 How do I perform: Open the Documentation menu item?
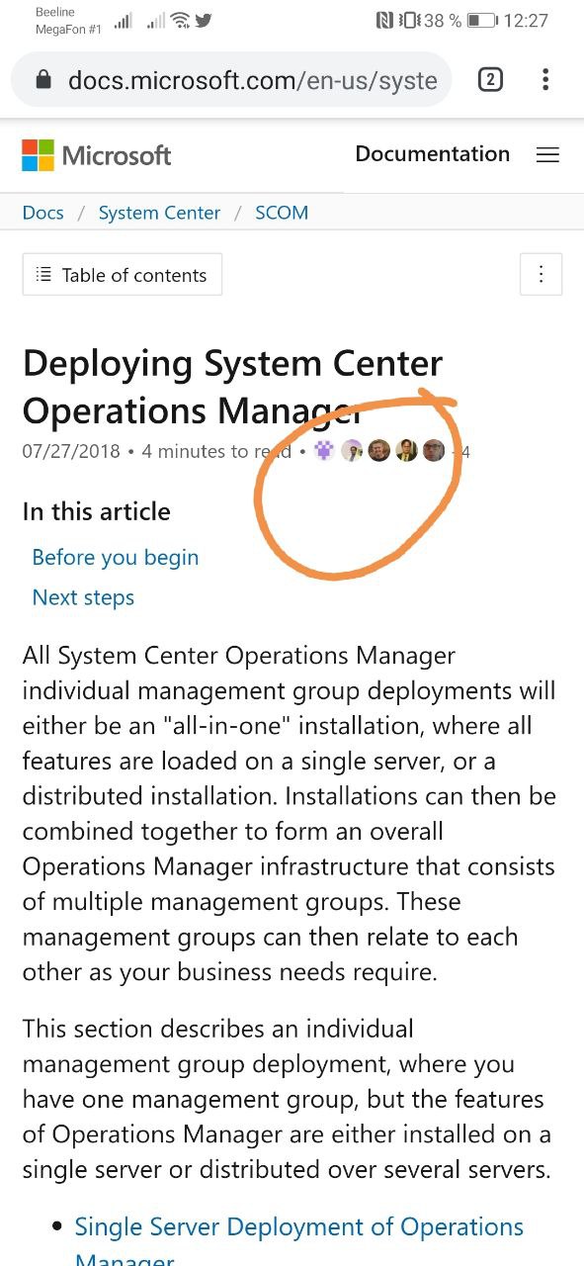433,154
